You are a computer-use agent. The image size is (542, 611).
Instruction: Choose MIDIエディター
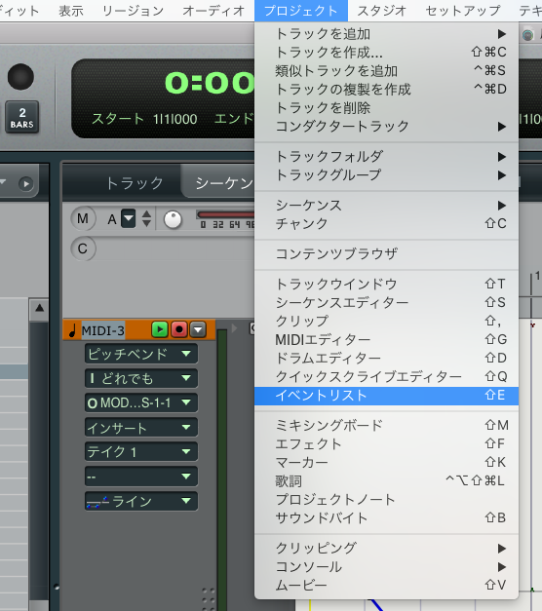[386, 339]
